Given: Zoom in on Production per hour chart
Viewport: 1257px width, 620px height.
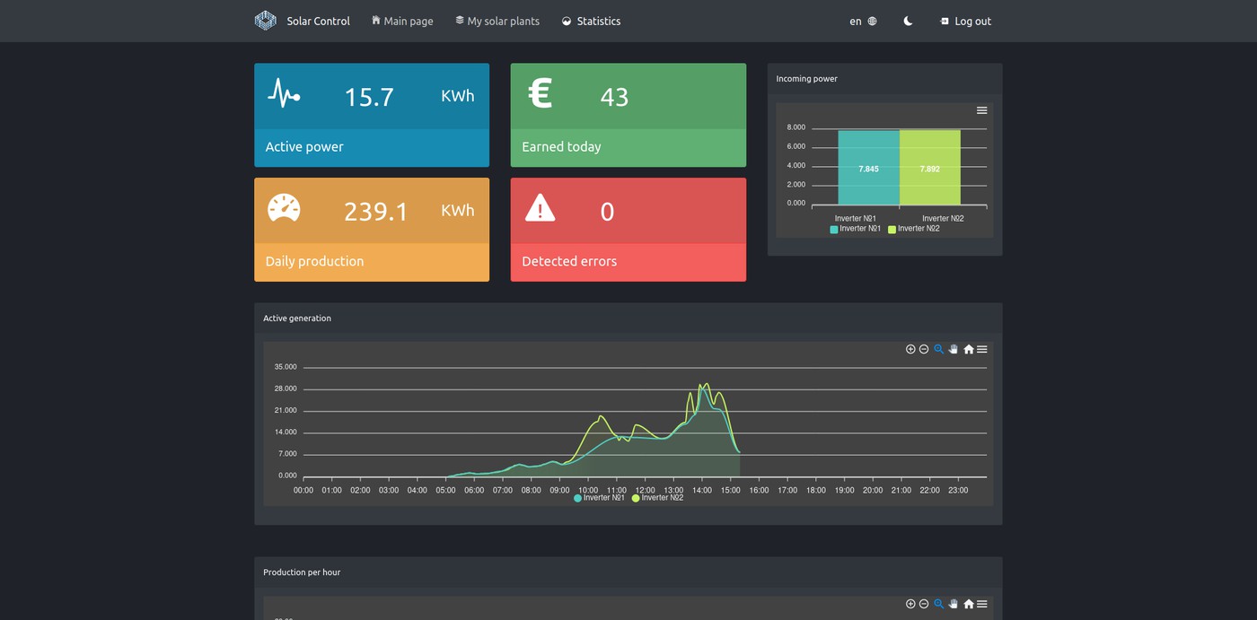Looking at the screenshot, I should pyautogui.click(x=910, y=604).
